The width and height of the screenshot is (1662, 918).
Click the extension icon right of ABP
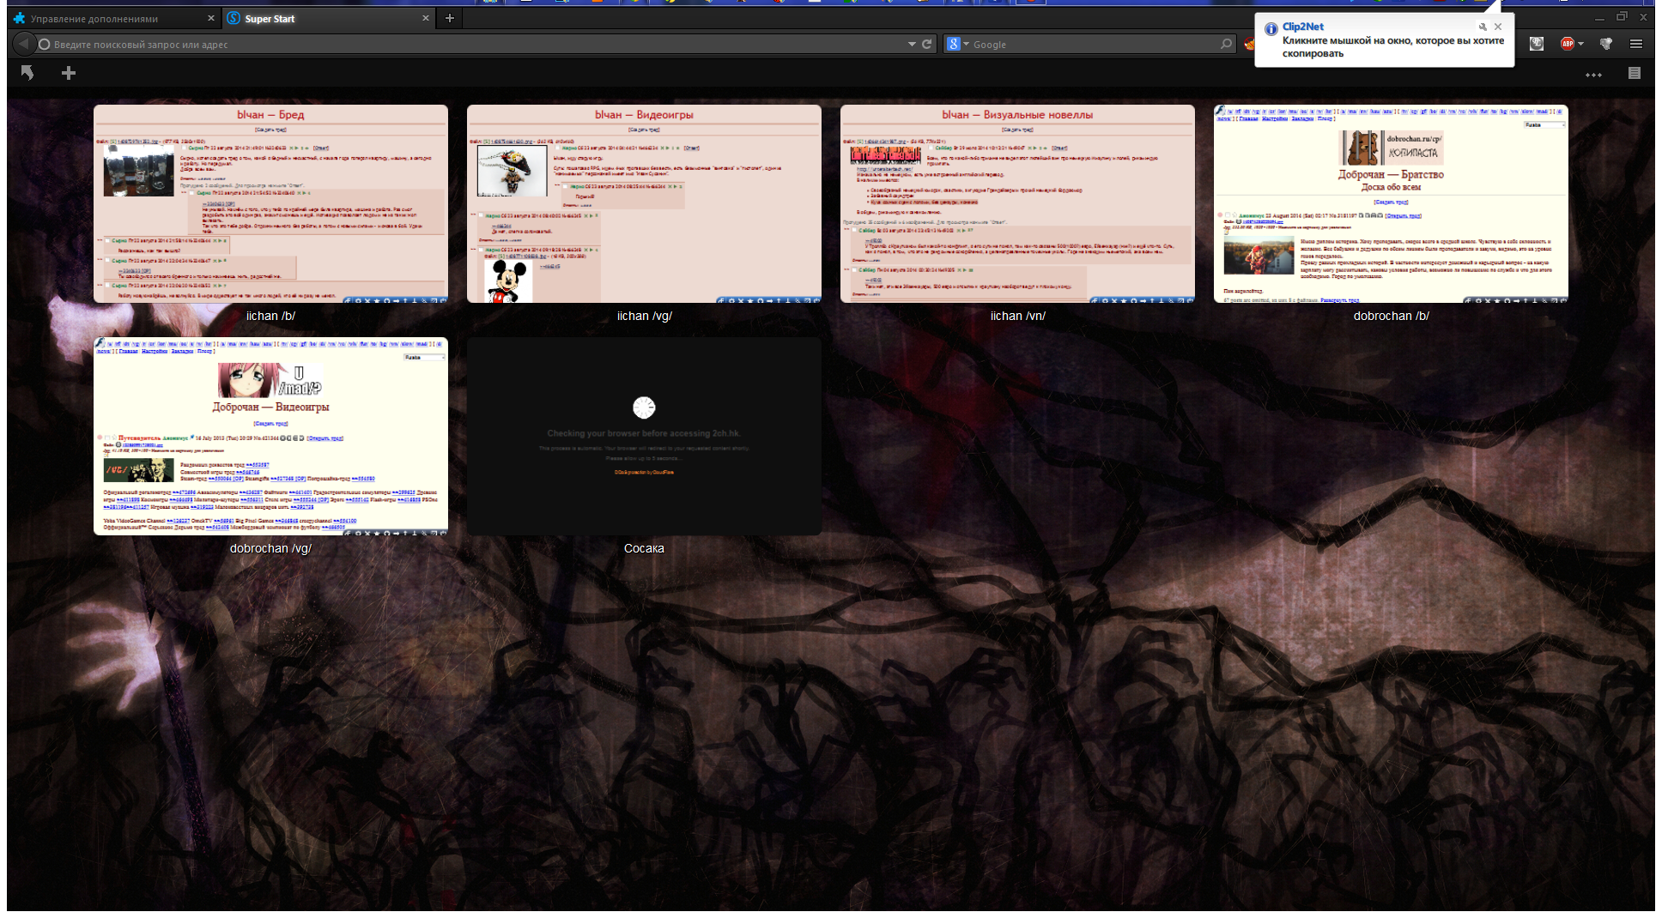point(1606,44)
